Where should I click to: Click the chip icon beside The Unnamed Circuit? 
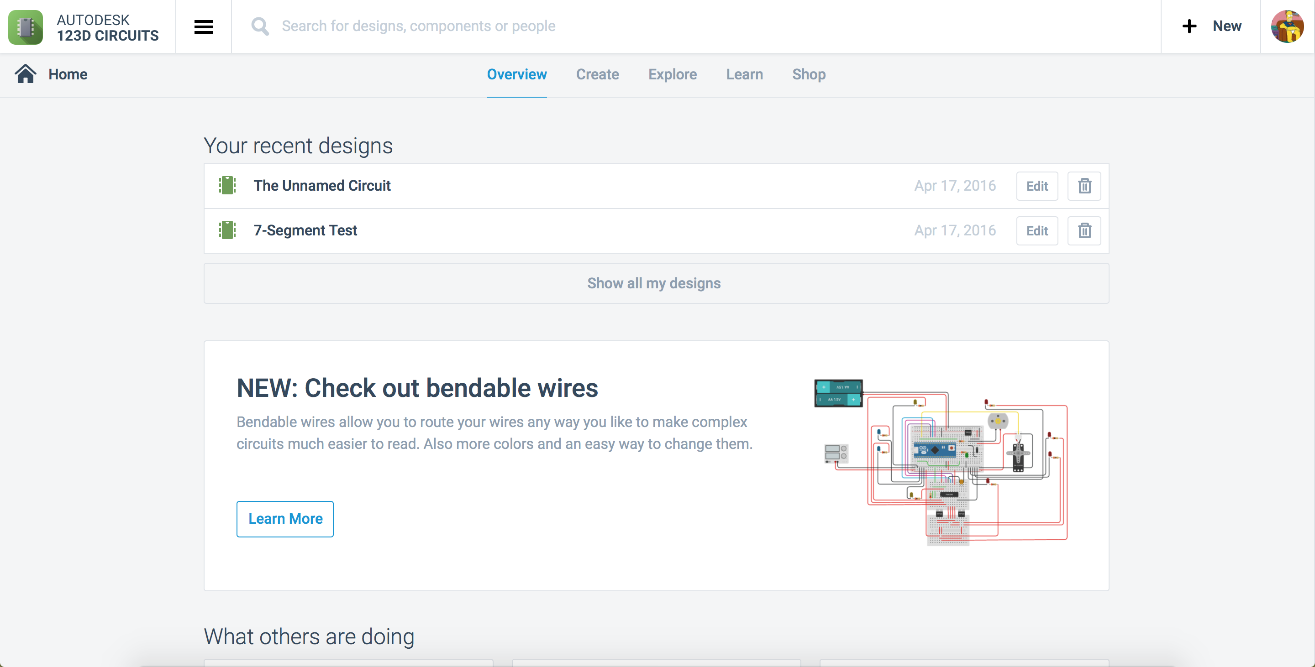[x=227, y=186]
